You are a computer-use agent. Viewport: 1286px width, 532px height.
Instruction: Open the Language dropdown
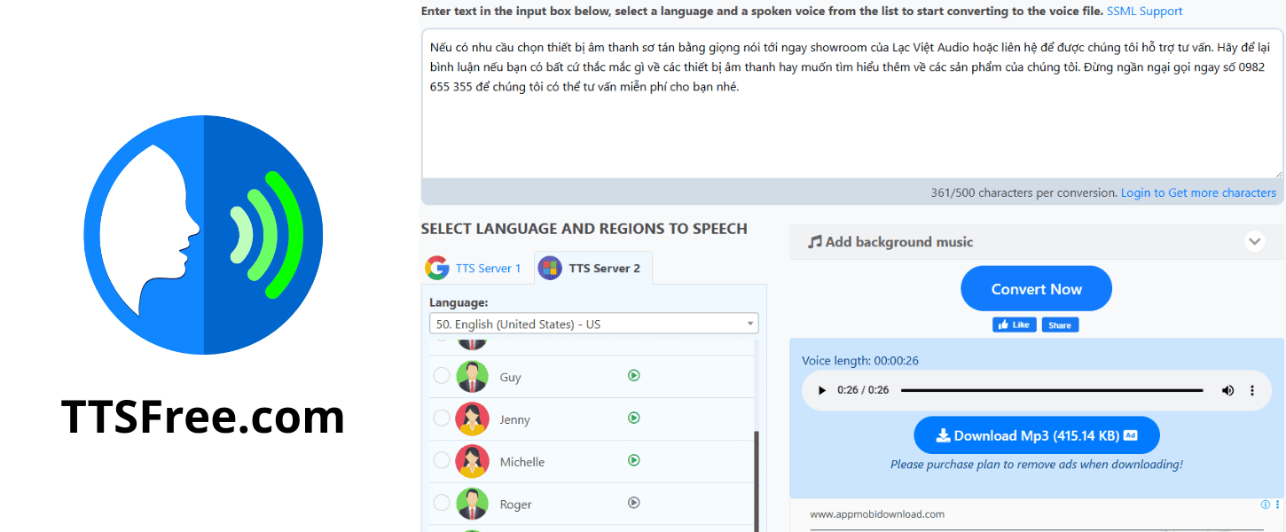pos(593,324)
